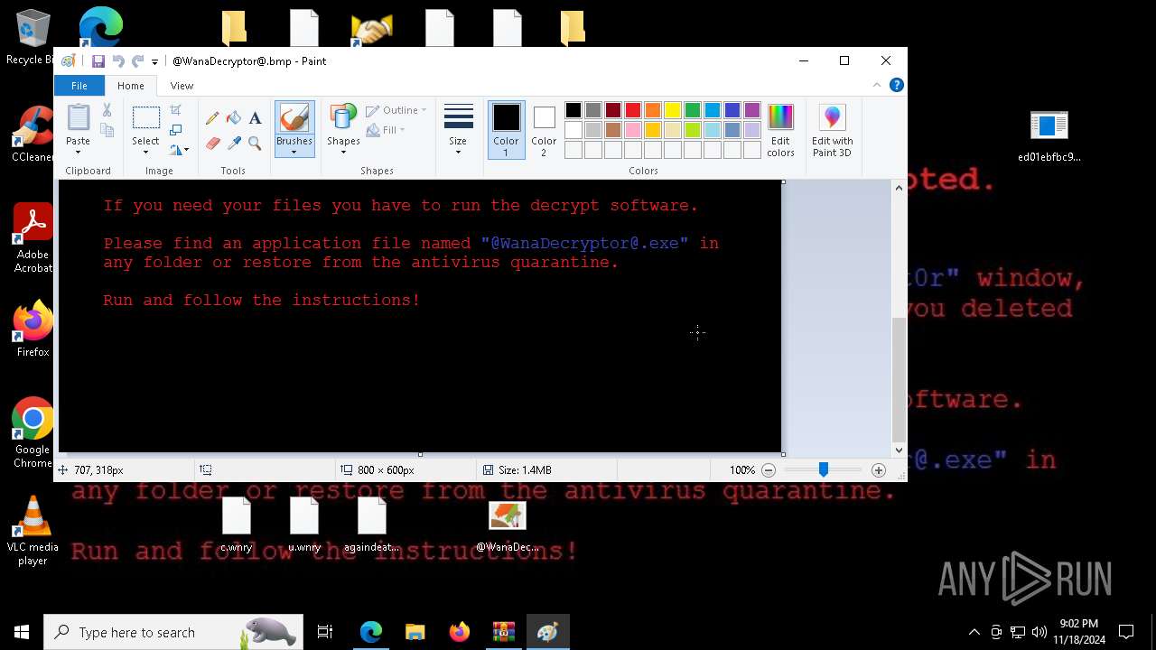Activate Color 2 background button
This screenshot has width=1156, height=650.
tap(544, 130)
